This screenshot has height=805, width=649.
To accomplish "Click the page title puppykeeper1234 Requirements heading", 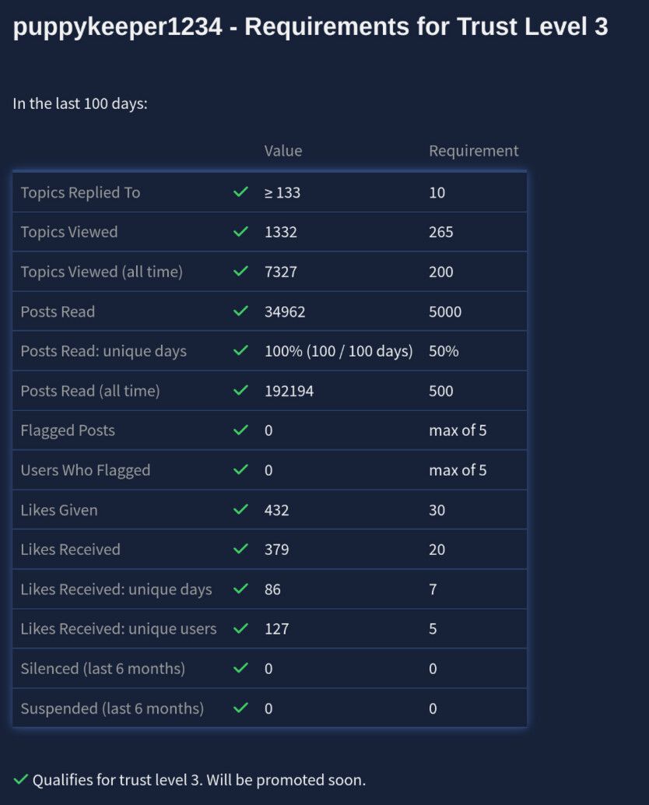I will pos(310,27).
